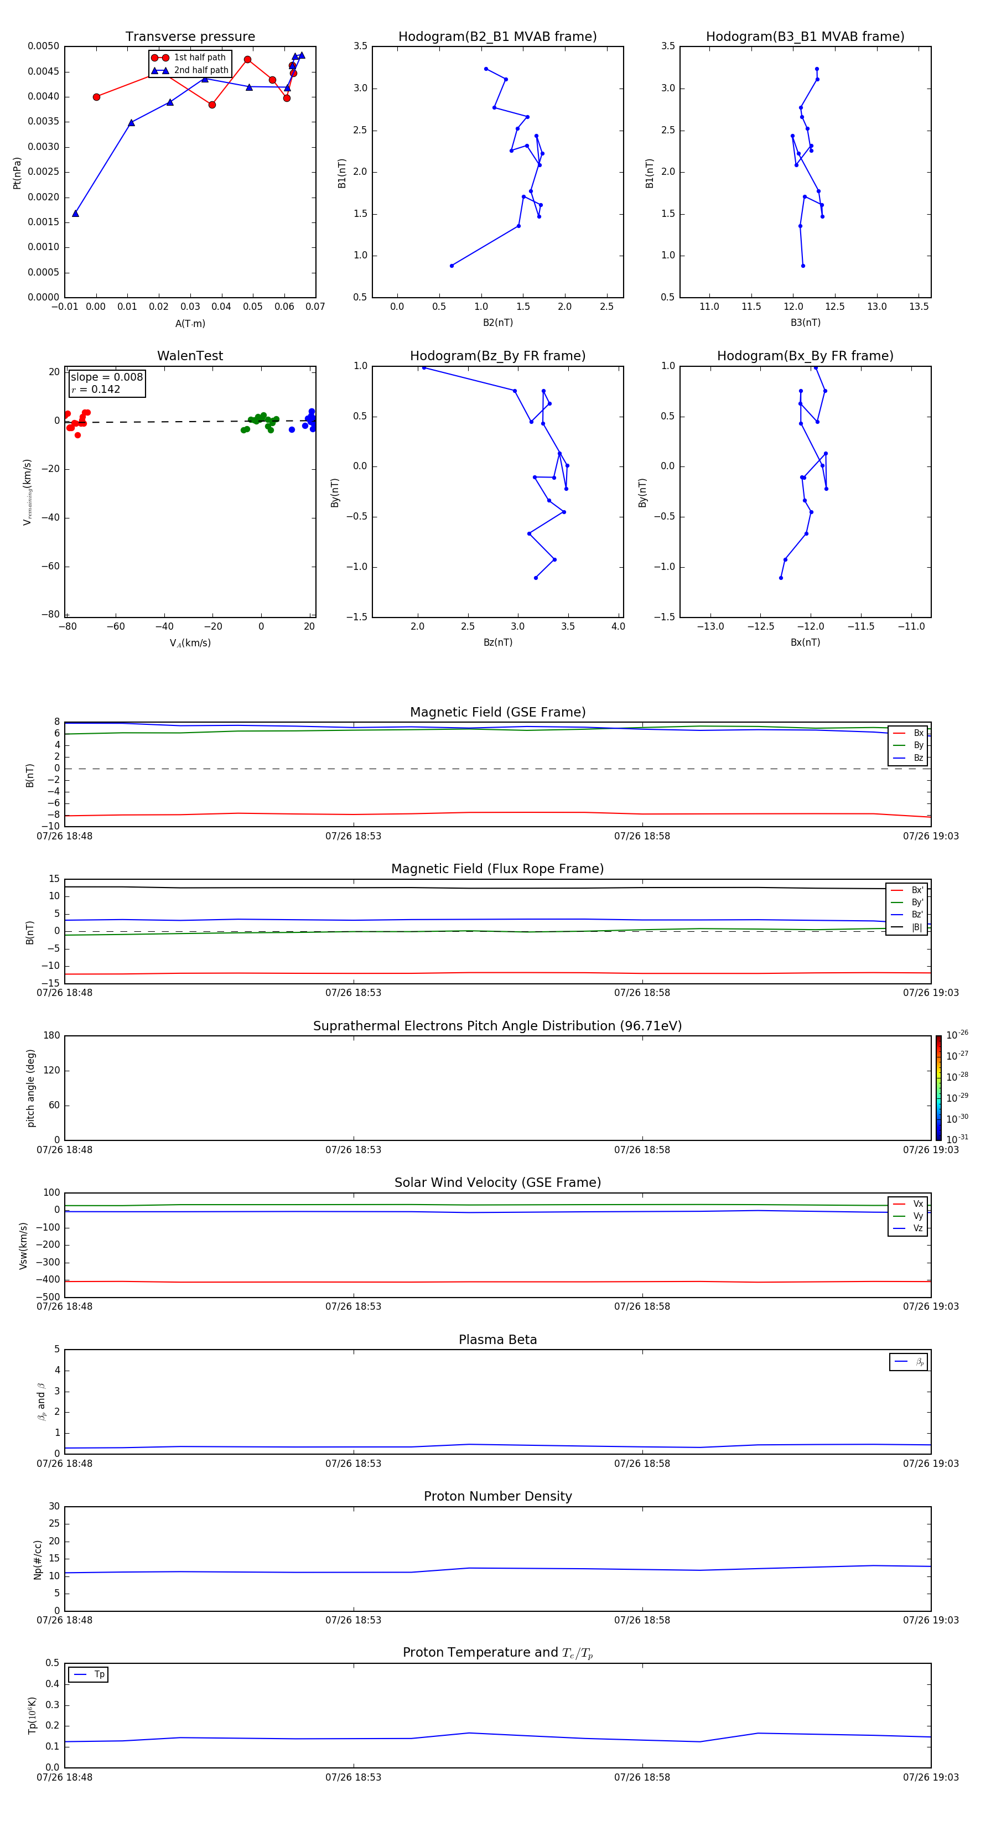
Task: Click the "slope = 0.008" annotation
Action: [106, 377]
